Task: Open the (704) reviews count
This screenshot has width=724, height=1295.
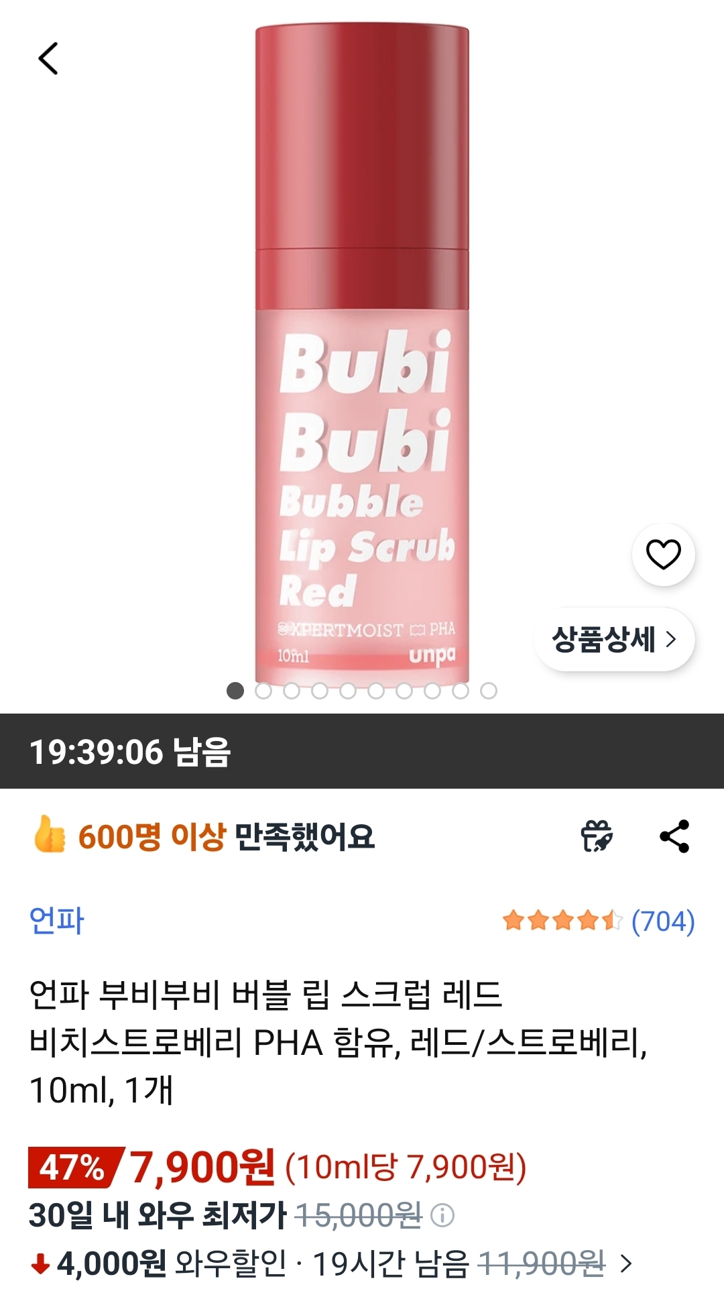Action: coord(663,921)
